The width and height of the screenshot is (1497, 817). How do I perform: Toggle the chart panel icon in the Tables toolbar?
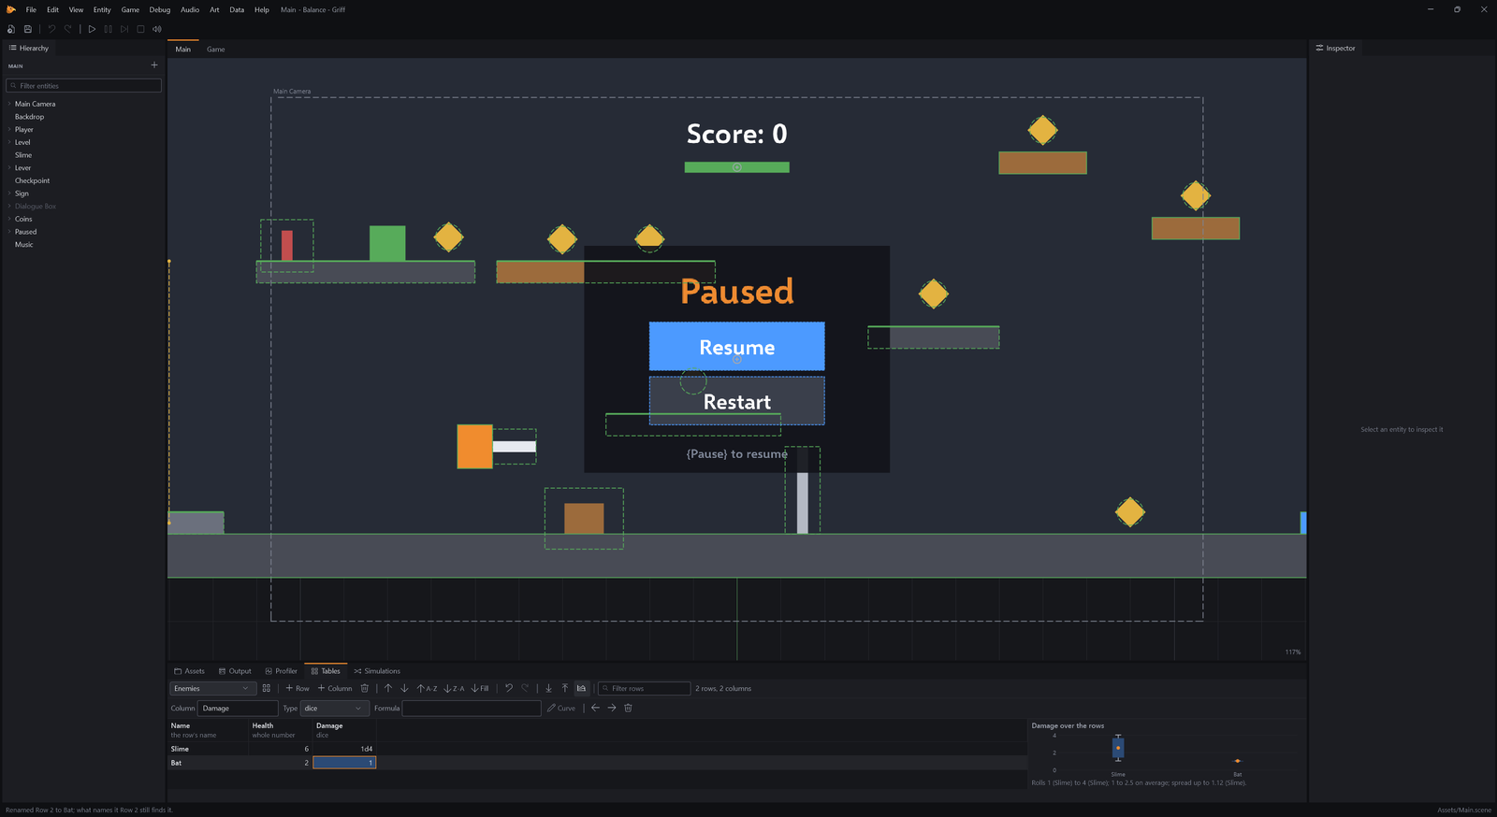(581, 688)
